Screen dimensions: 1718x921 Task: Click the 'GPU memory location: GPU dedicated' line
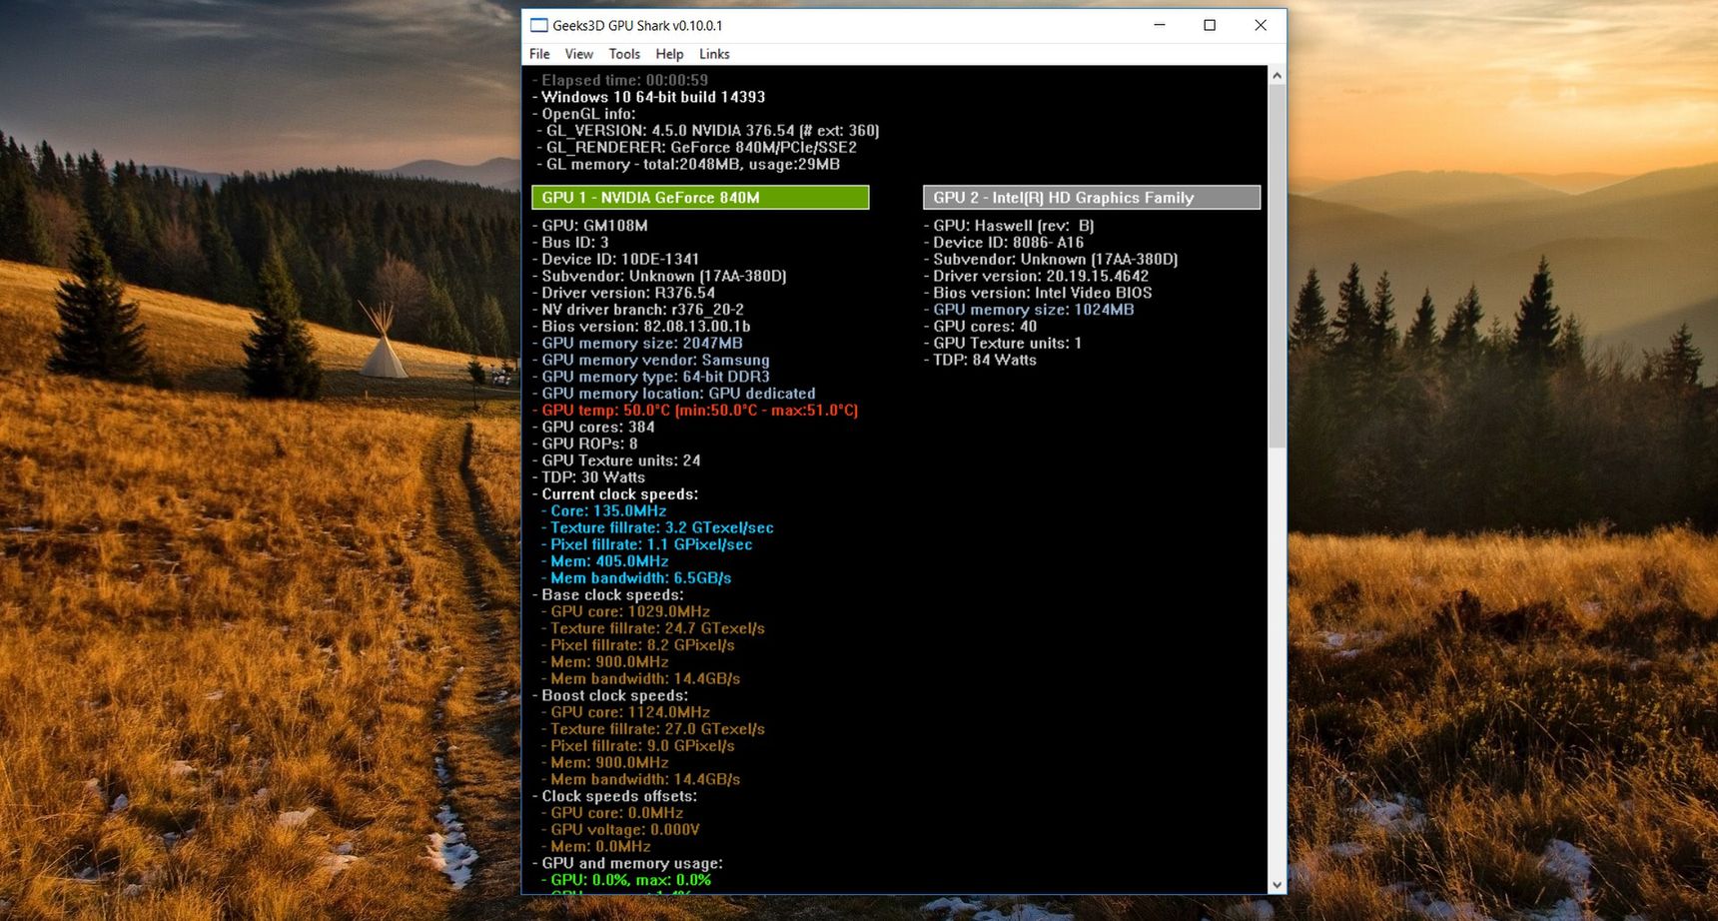673,394
